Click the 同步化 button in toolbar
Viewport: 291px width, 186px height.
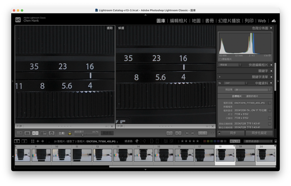(x=107, y=133)
